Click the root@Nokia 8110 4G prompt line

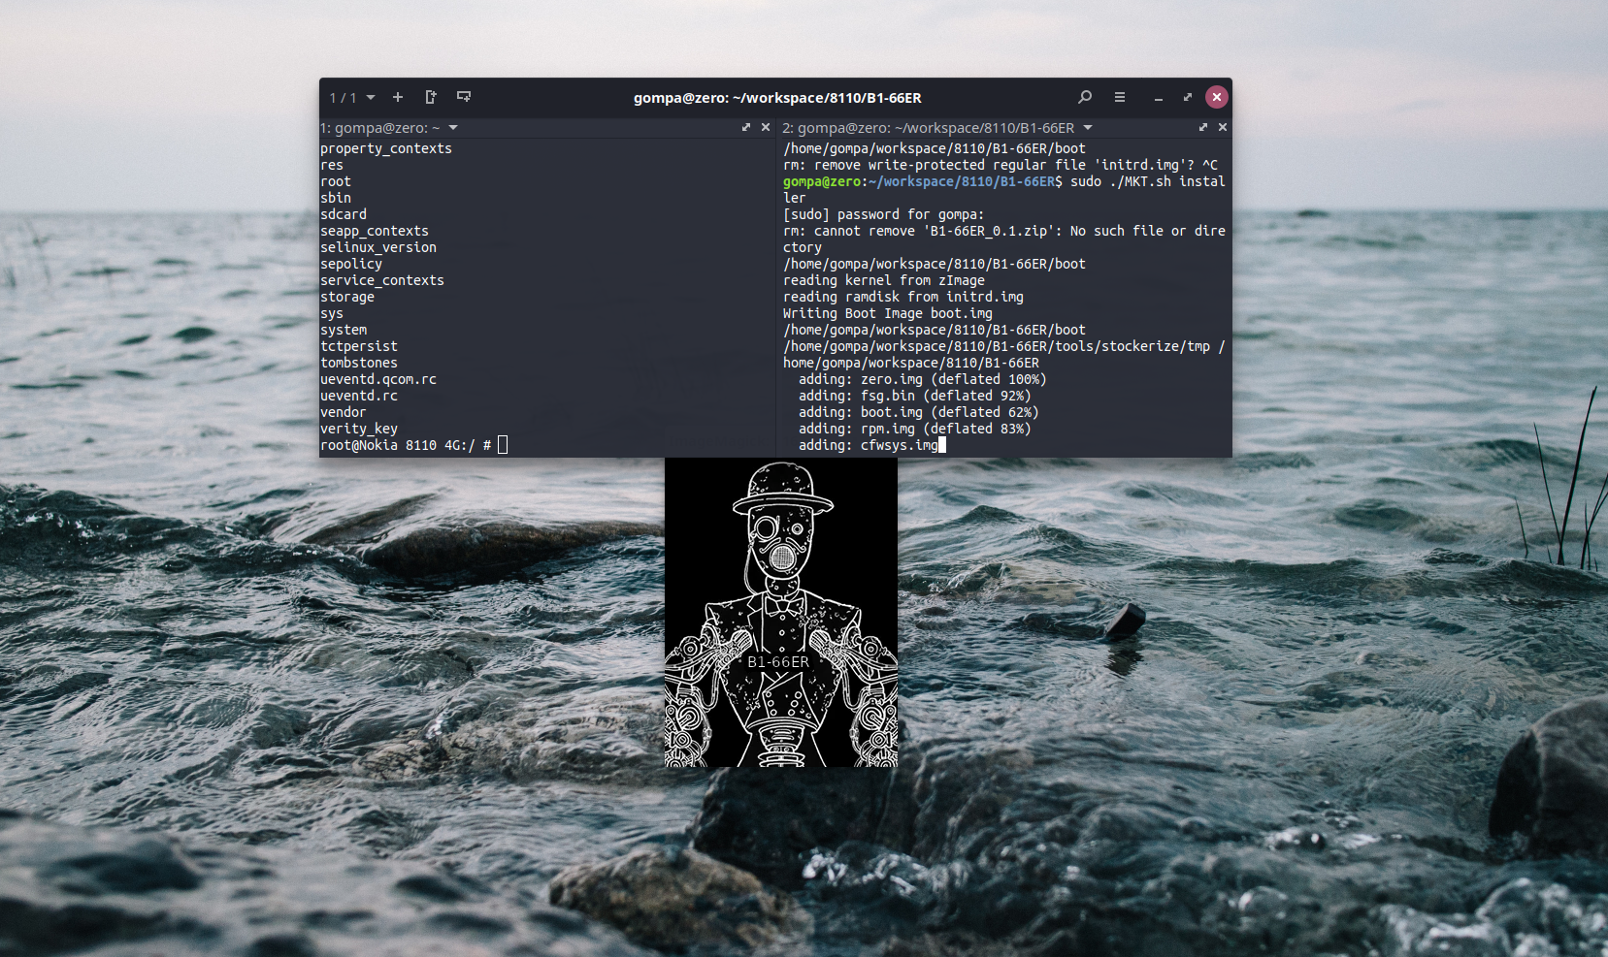[x=406, y=445]
